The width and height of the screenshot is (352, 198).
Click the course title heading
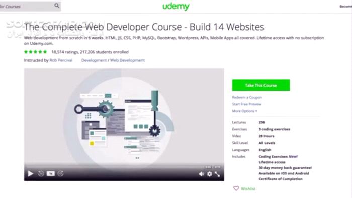pyautogui.click(x=144, y=27)
